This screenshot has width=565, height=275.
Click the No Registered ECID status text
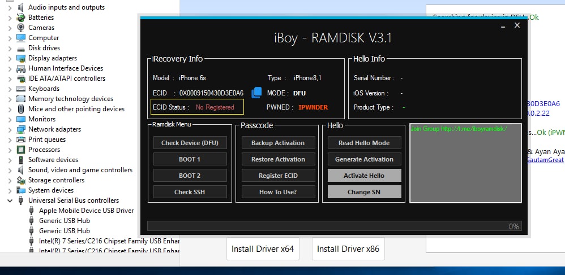[215, 107]
